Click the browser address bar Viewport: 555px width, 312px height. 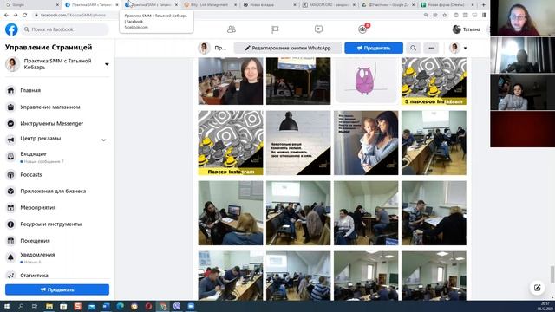click(x=226, y=15)
